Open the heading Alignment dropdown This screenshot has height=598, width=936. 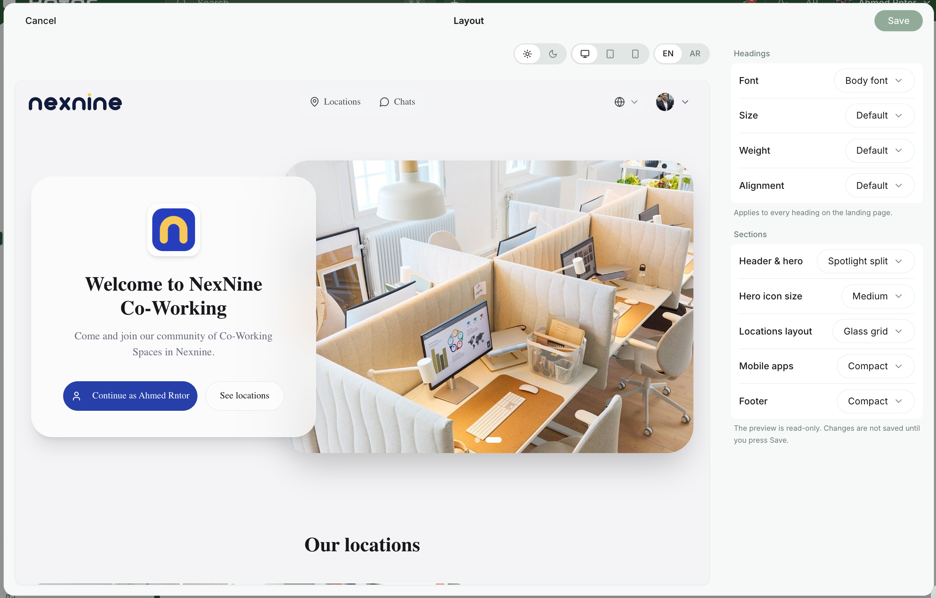tap(880, 186)
